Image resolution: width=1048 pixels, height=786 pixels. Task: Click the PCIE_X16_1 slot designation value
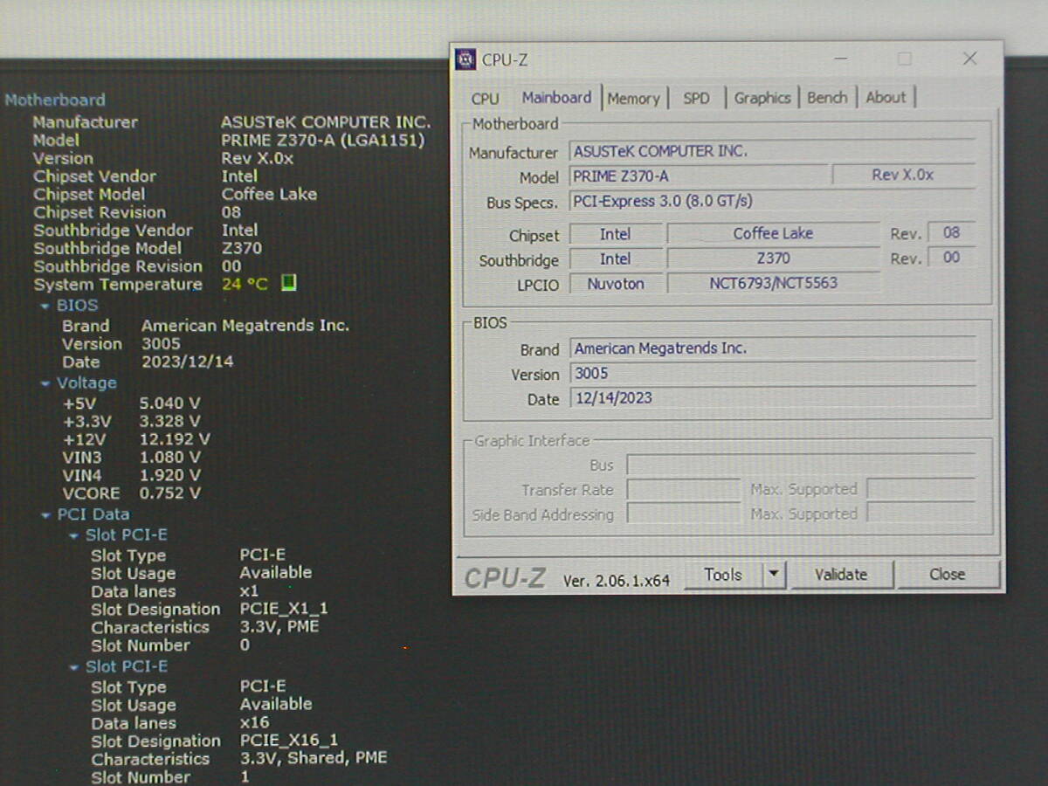(x=289, y=741)
